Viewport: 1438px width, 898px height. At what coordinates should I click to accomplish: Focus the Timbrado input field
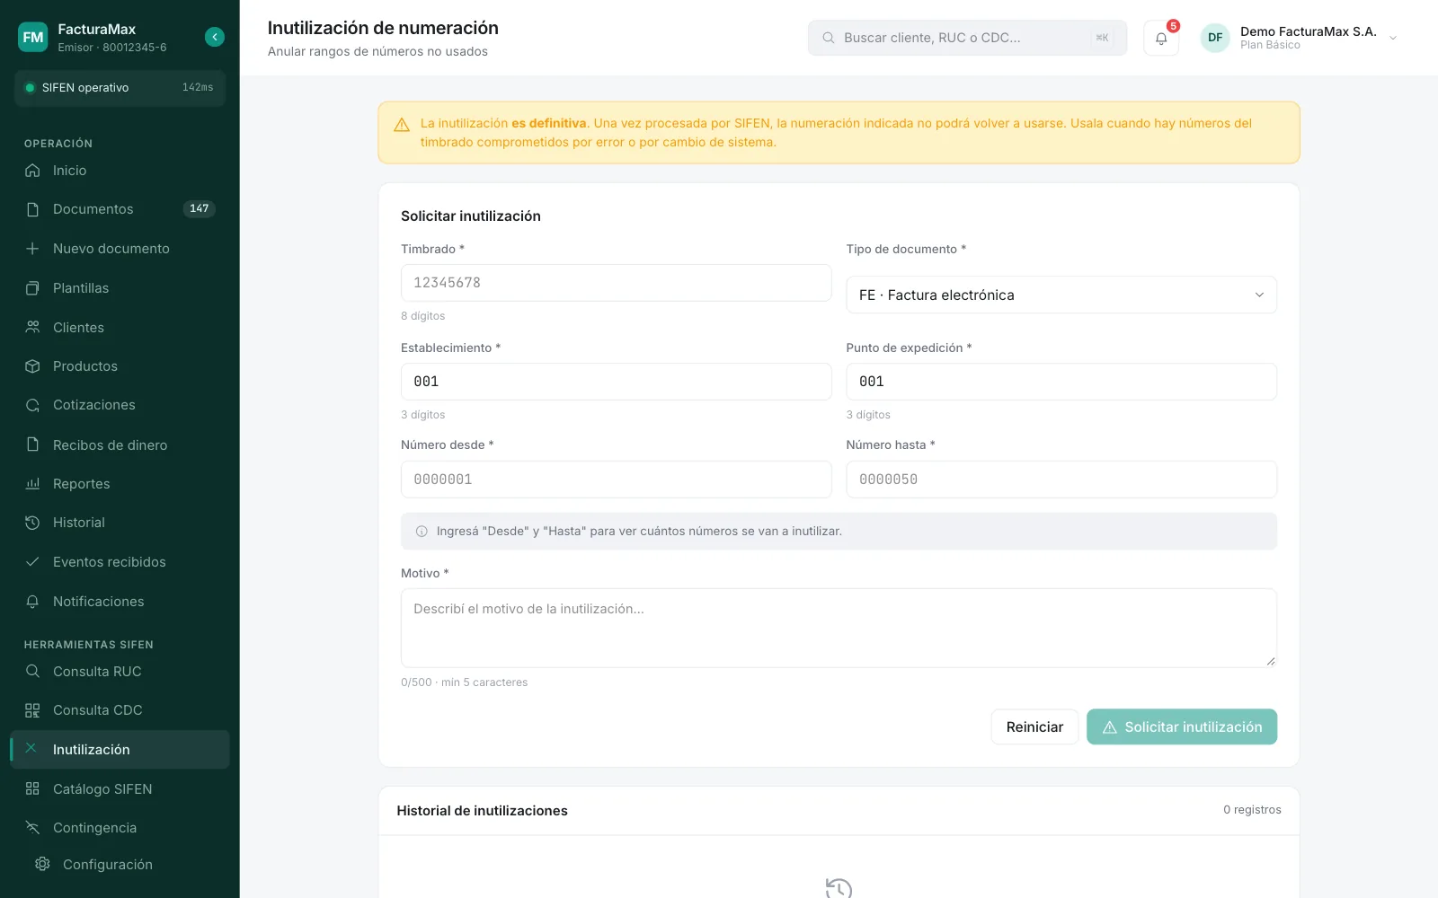coord(616,283)
